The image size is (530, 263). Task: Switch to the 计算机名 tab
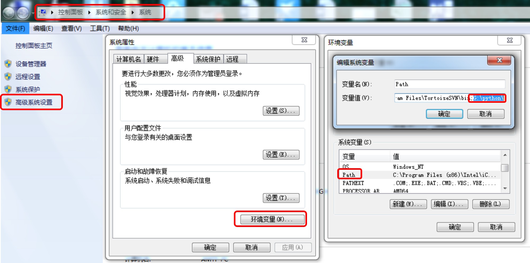tap(129, 59)
